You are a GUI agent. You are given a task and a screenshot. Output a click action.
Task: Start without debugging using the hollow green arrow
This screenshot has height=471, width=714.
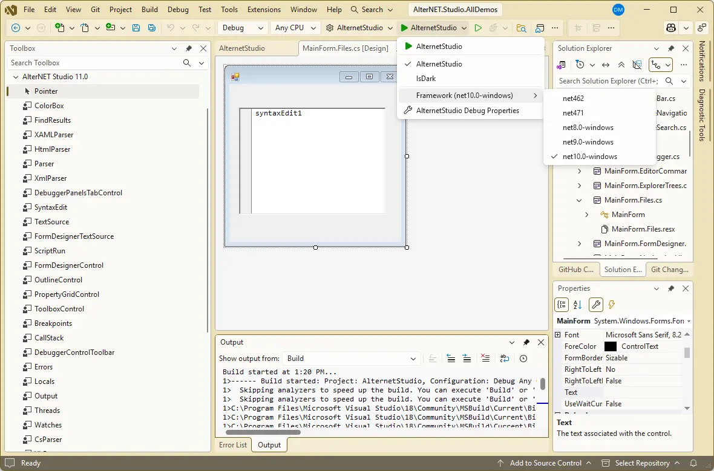coord(477,28)
